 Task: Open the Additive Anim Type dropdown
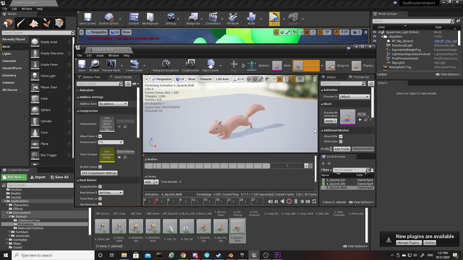[x=113, y=104]
